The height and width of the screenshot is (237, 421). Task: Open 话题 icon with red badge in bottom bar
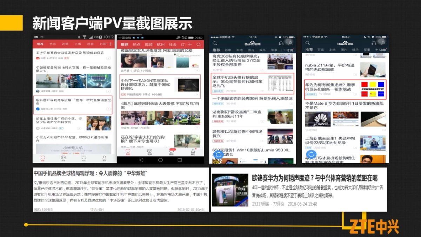[x=171, y=151]
